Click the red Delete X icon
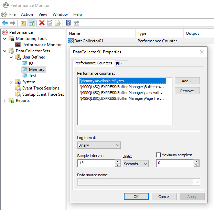 42,23
